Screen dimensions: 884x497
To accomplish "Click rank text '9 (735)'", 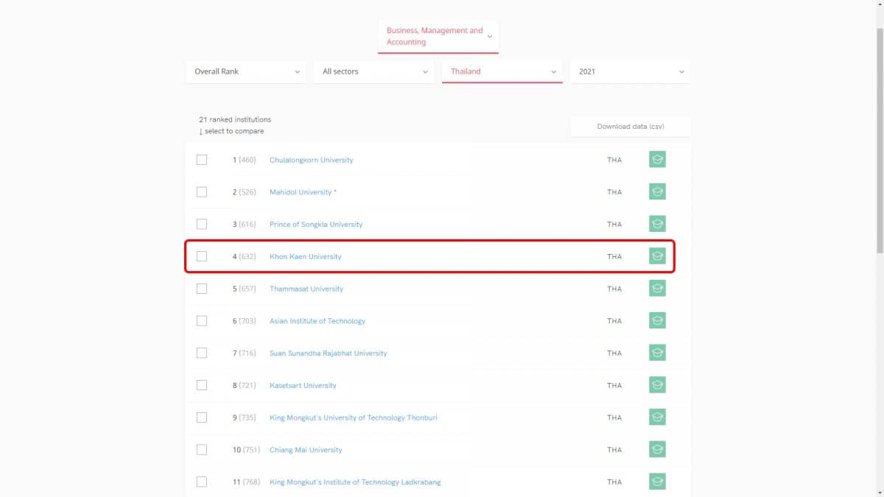I will pyautogui.click(x=245, y=417).
